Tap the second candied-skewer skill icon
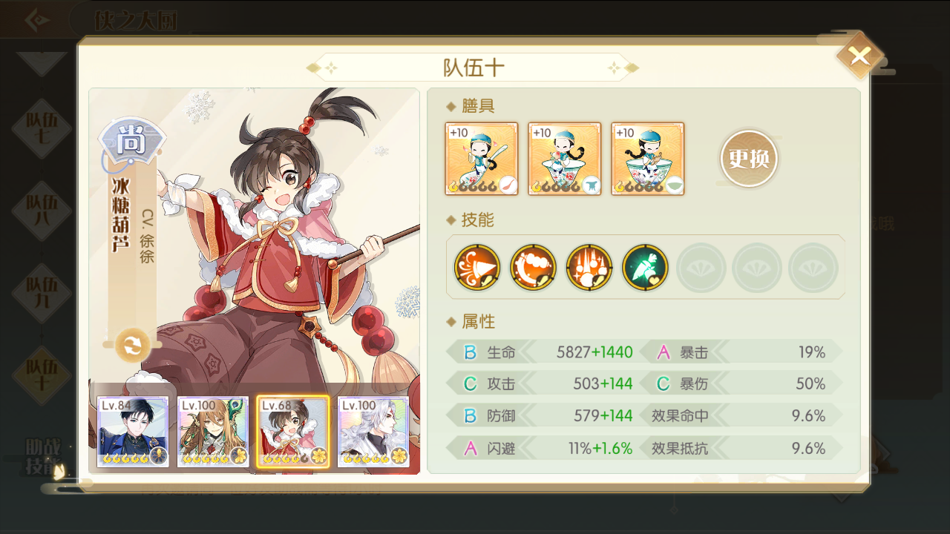 (x=533, y=267)
